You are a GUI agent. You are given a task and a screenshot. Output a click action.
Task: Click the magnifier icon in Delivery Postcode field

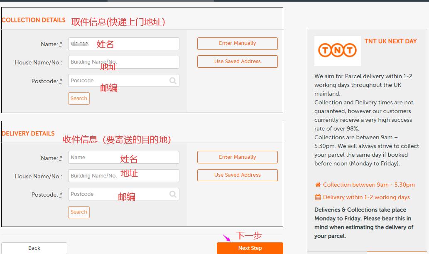pyautogui.click(x=173, y=194)
